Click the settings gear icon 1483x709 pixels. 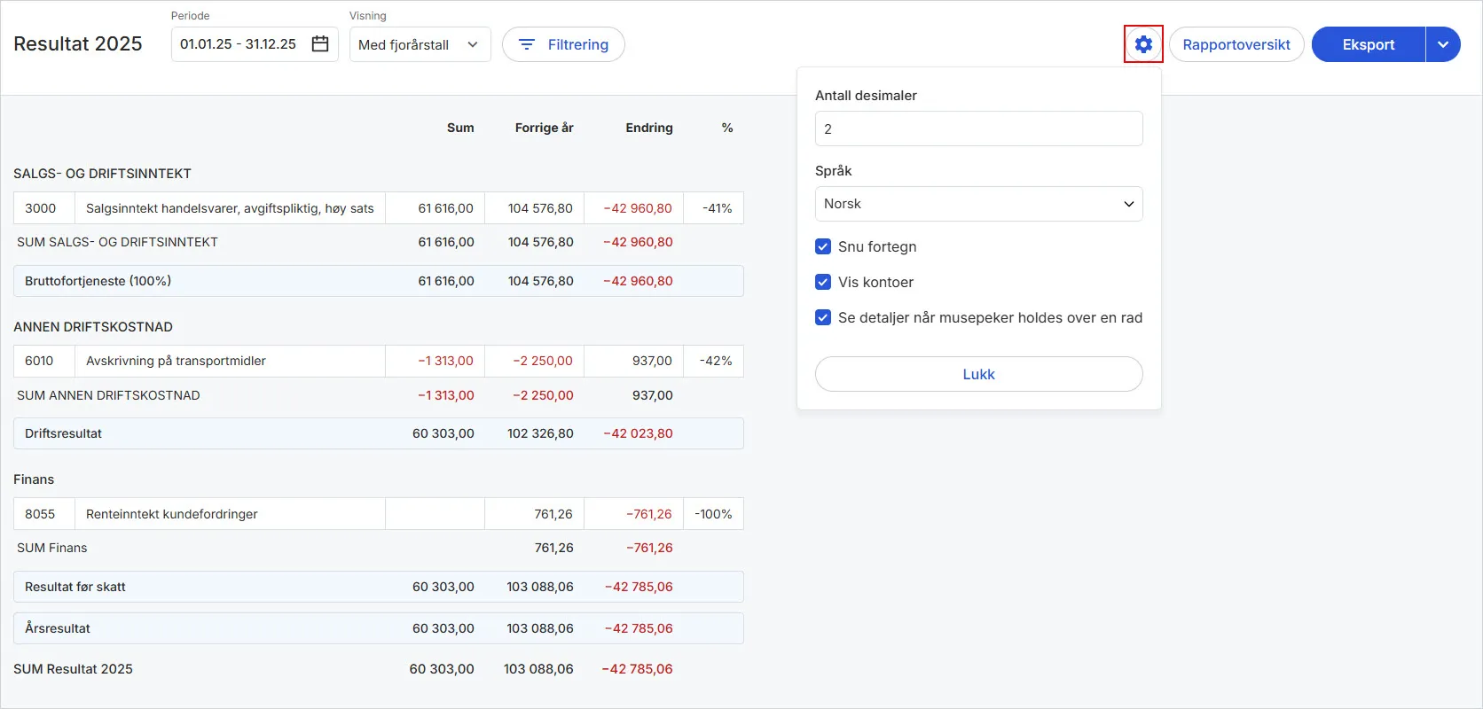pyautogui.click(x=1143, y=44)
